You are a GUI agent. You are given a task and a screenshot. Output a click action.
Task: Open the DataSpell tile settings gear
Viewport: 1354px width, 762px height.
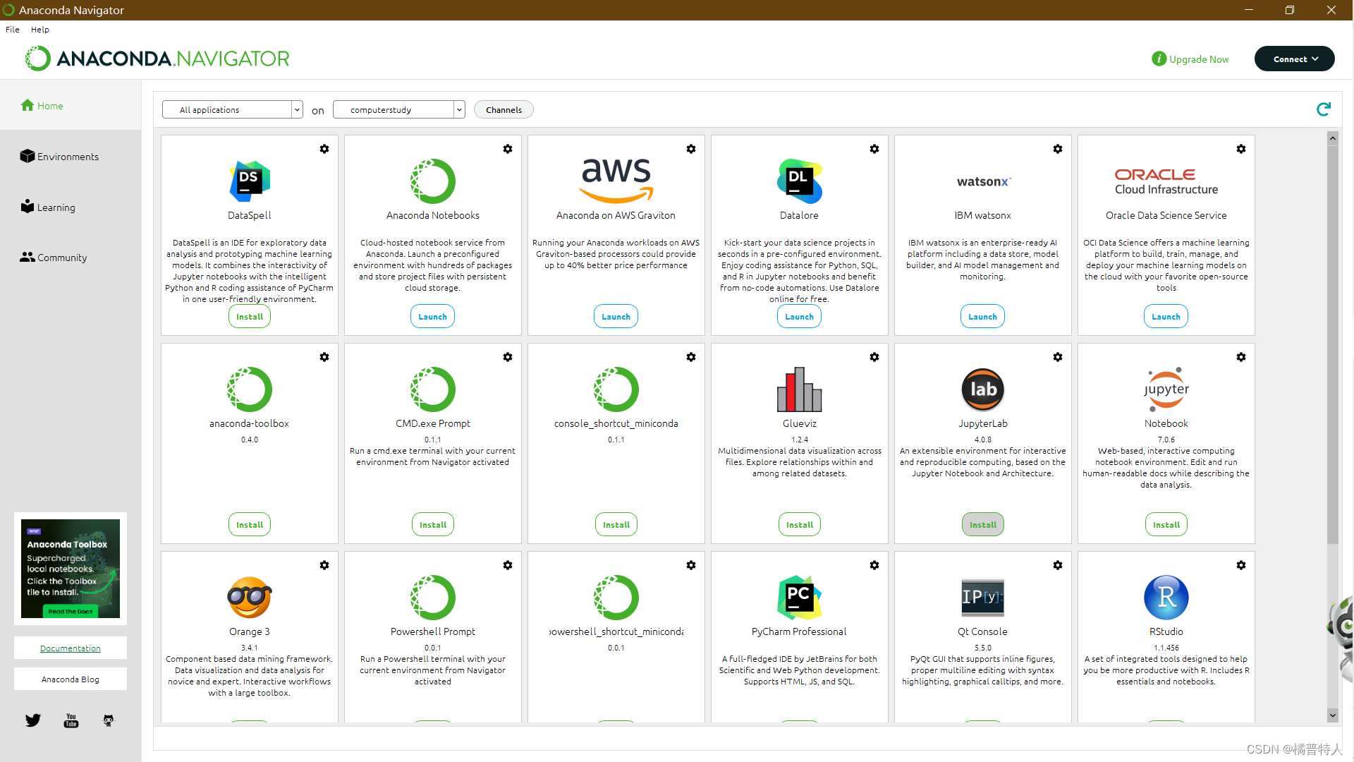point(324,149)
